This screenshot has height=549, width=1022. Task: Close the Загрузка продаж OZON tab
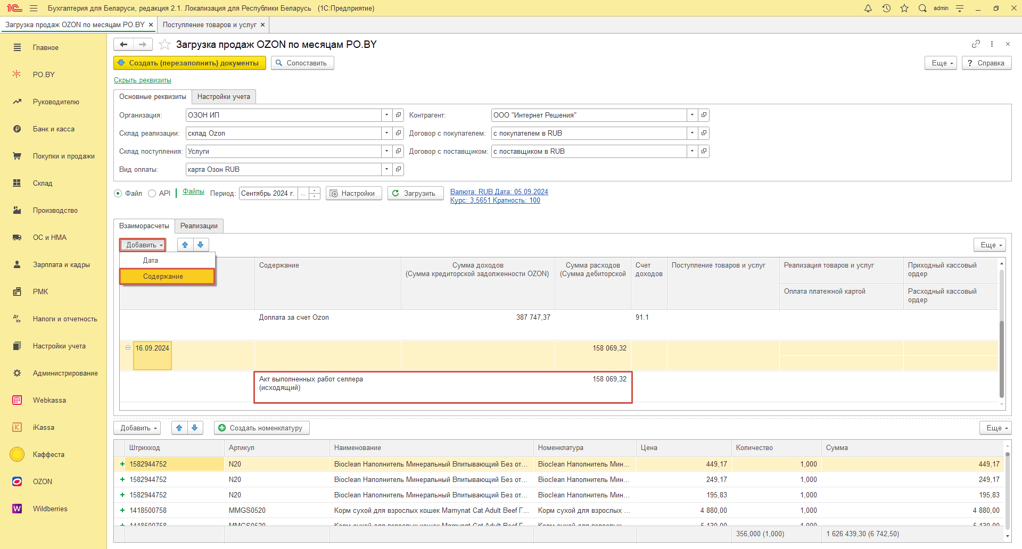[151, 24]
